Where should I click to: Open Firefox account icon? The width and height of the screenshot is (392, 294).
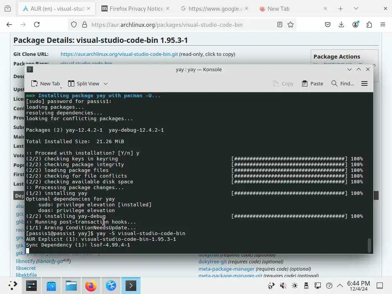point(355,24)
